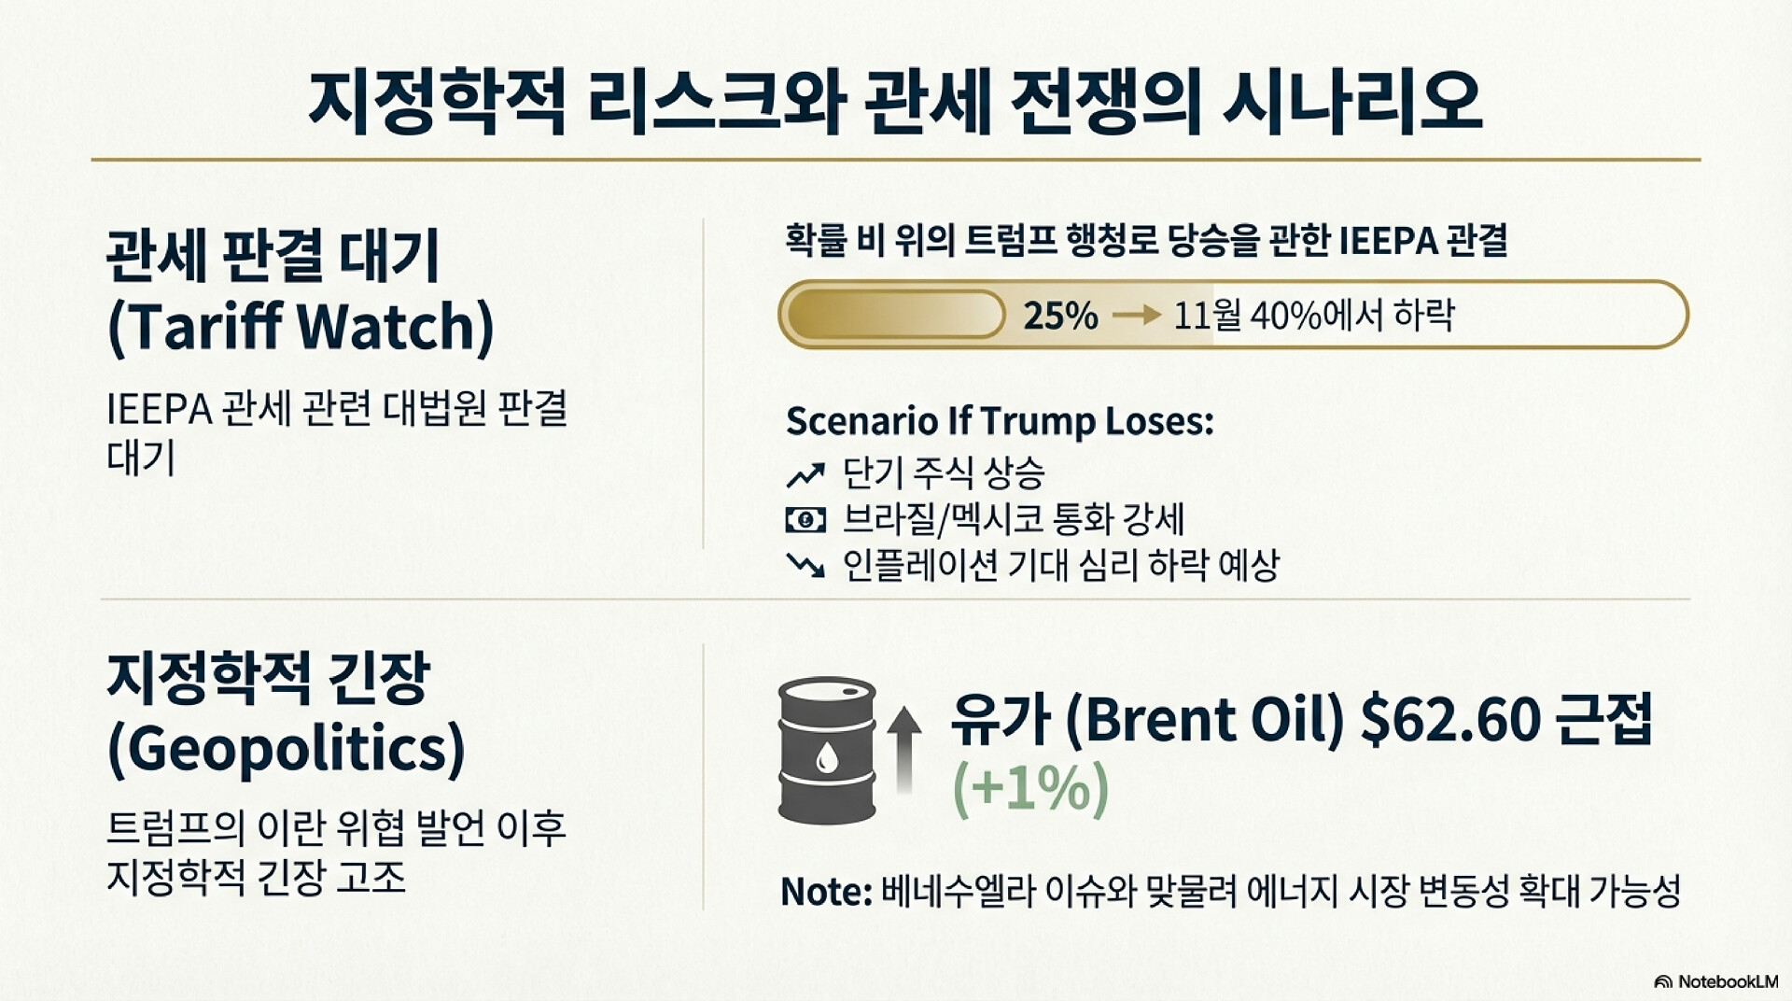Click the rising chart icon for 단기 주식 상승

click(x=805, y=474)
